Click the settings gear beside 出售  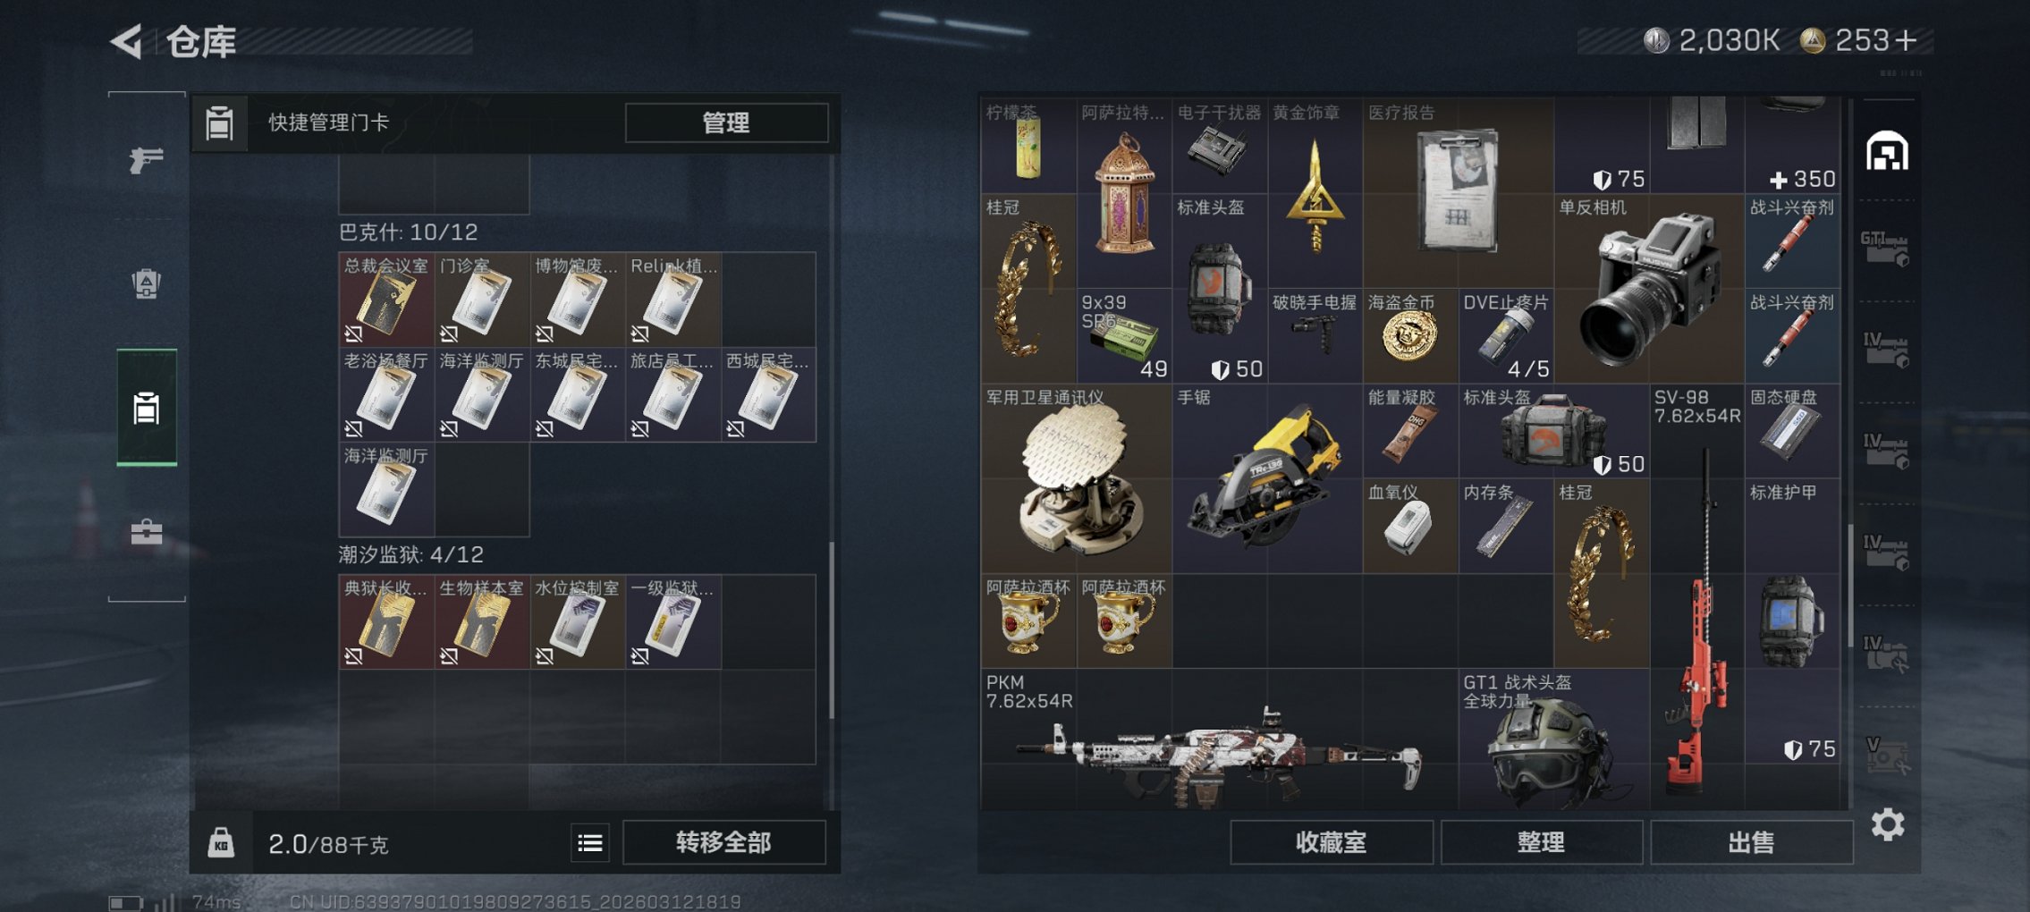pos(1887,824)
